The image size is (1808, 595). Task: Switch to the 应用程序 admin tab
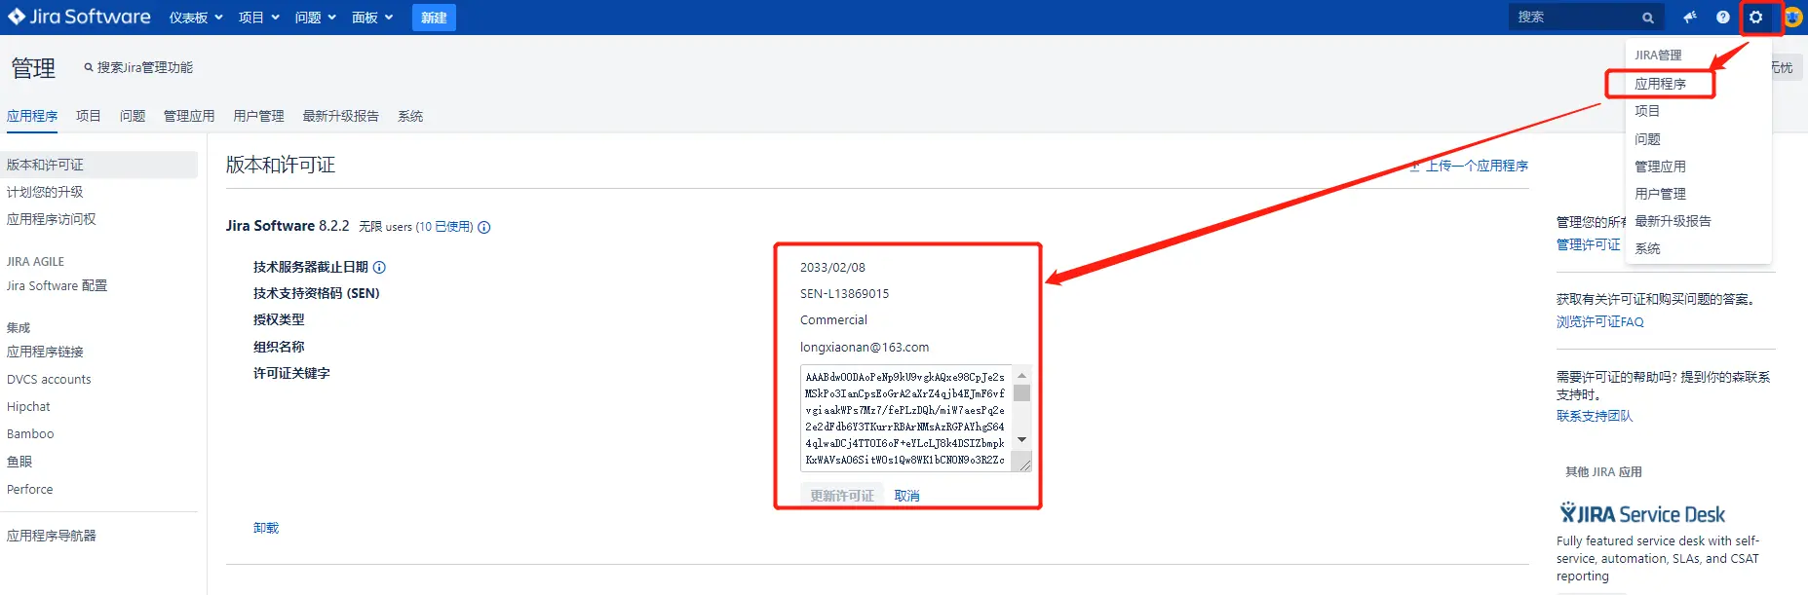pyautogui.click(x=32, y=116)
